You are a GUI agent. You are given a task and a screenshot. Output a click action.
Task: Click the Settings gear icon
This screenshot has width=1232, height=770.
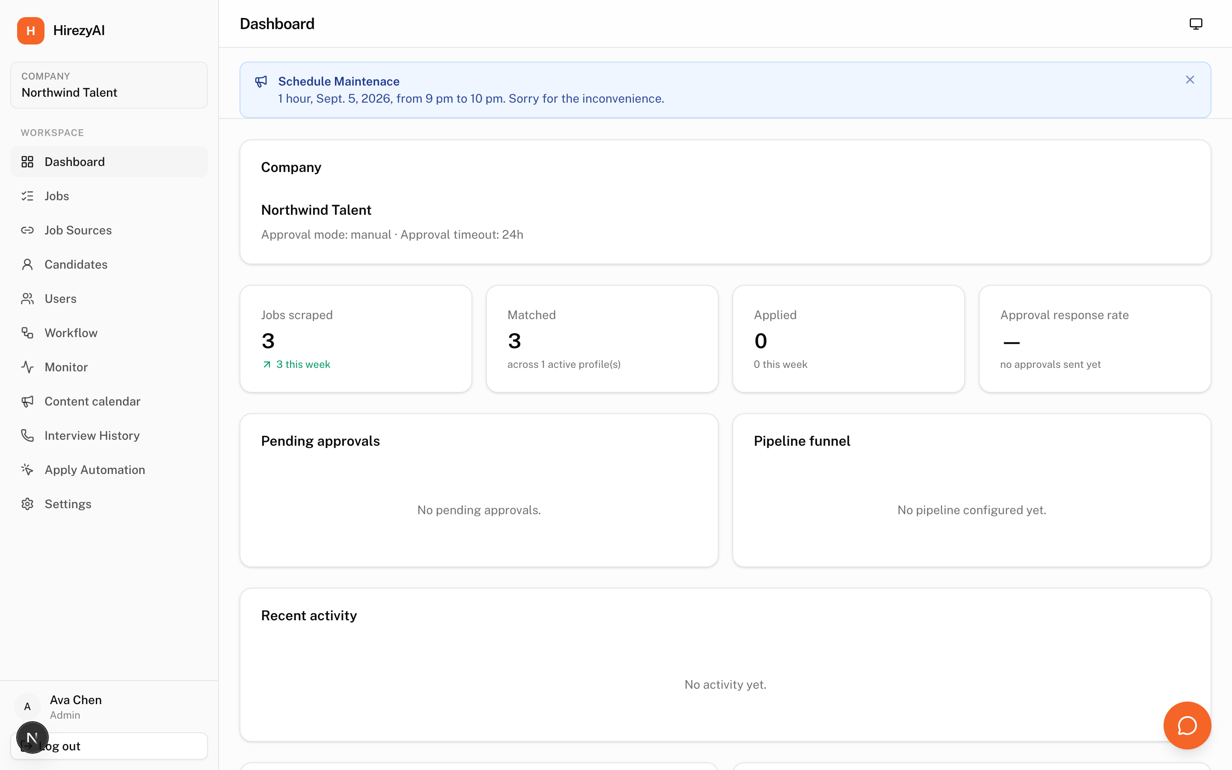click(x=27, y=503)
